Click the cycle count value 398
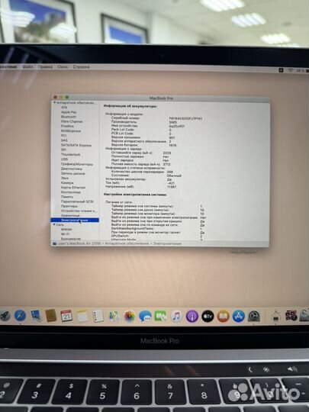 (x=169, y=172)
